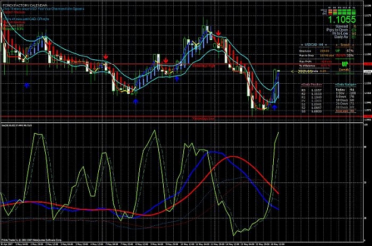Click the Pips to Stop row
Image resolution: width=372 pixels, height=246 pixels.
(x=317, y=55)
